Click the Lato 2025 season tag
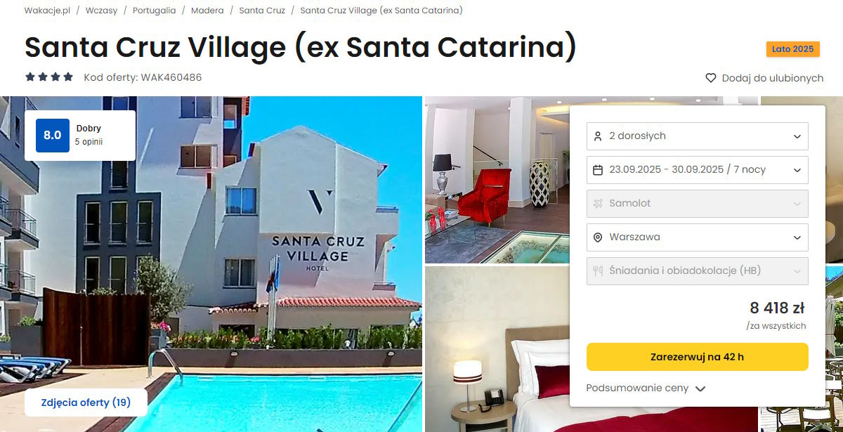The width and height of the screenshot is (843, 432). pyautogui.click(x=793, y=49)
